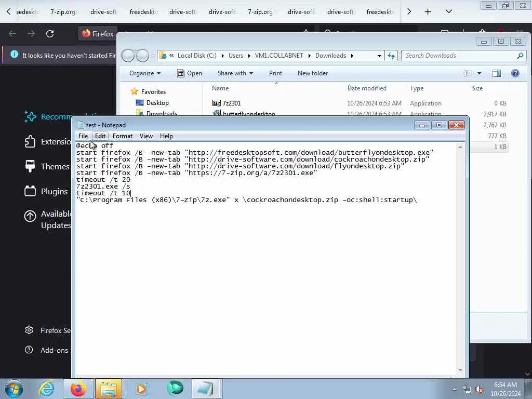This screenshot has height=399, width=532.
Task: Select the 7z2301 file
Action: point(231,103)
